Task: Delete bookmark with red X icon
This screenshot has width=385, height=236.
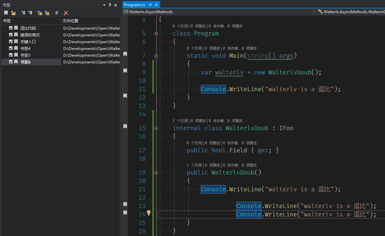Action: (66, 13)
